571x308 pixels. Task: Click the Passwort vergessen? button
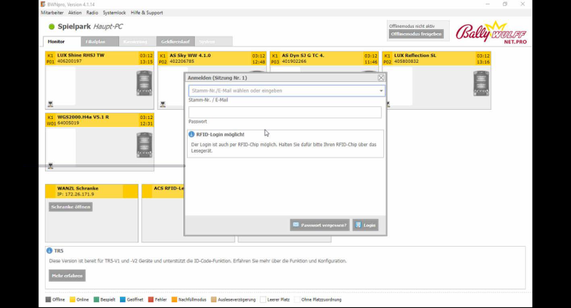pyautogui.click(x=320, y=225)
